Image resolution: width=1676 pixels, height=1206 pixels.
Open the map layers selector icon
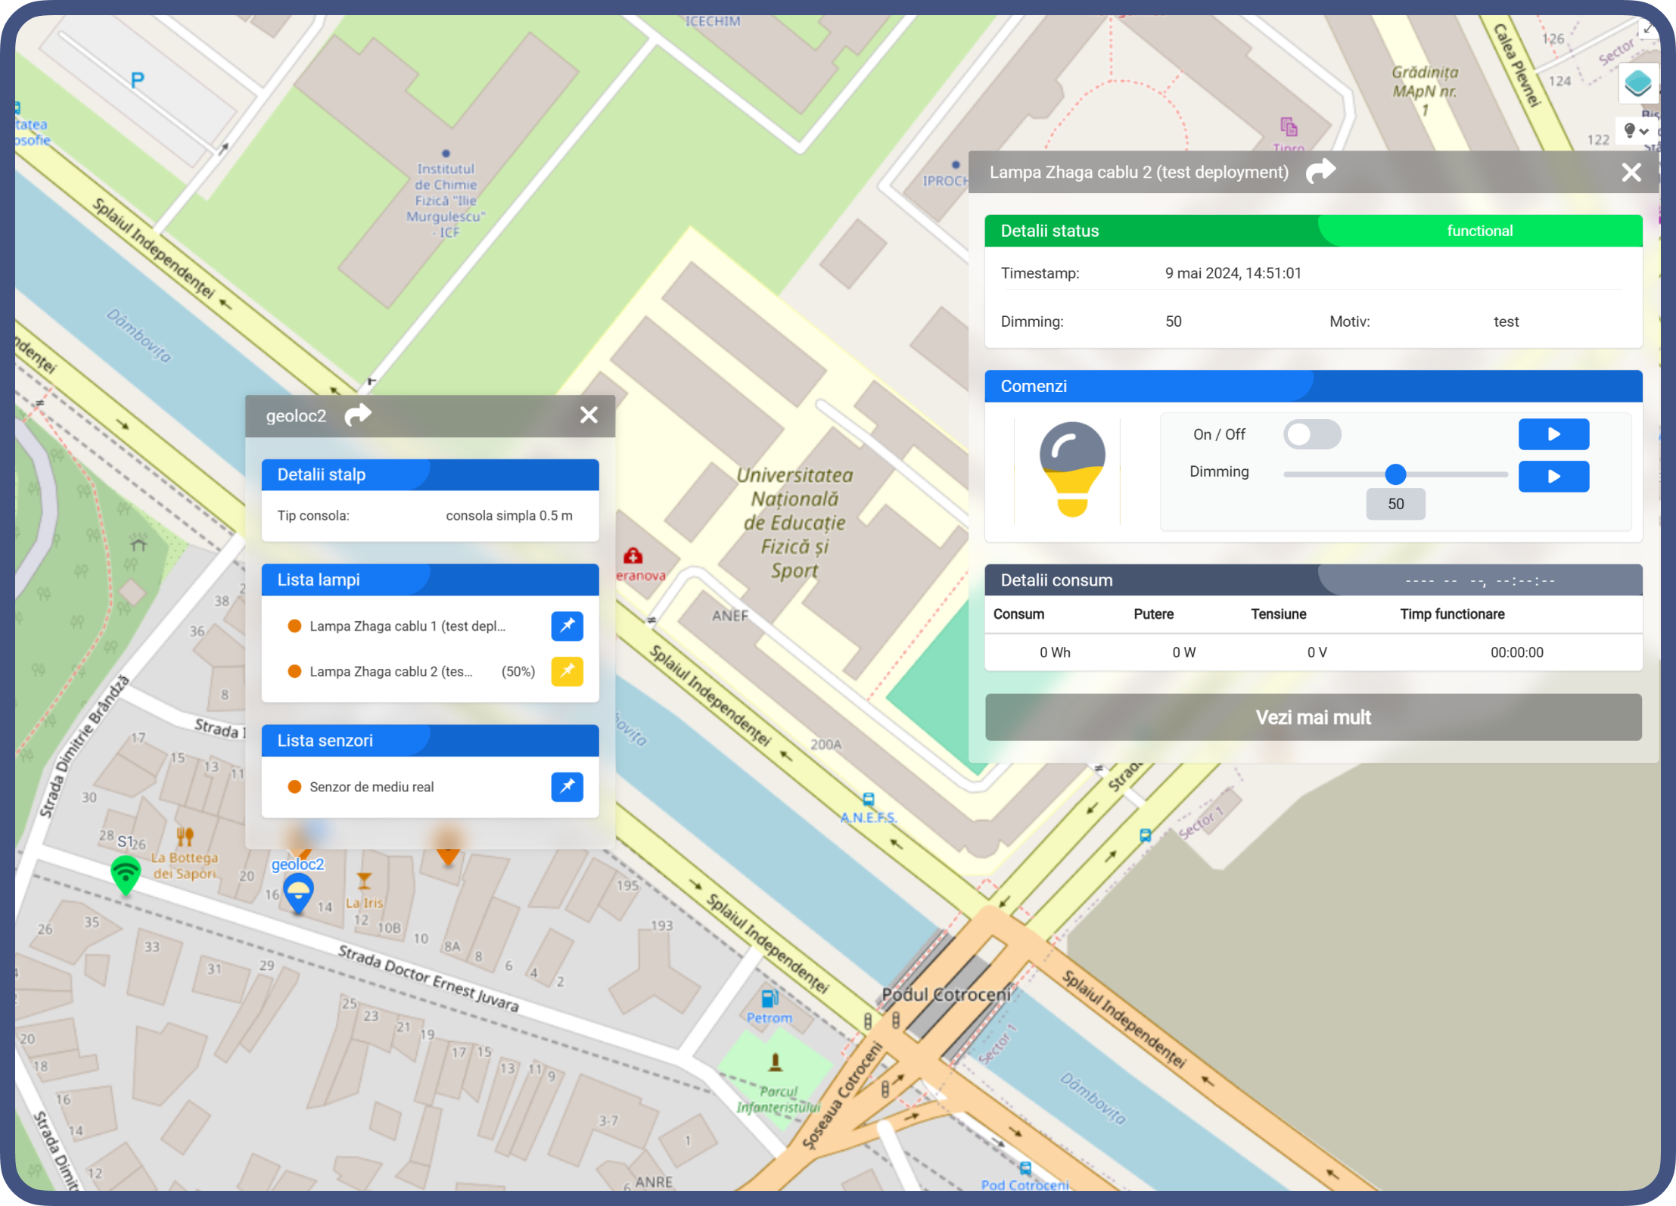[x=1637, y=83]
